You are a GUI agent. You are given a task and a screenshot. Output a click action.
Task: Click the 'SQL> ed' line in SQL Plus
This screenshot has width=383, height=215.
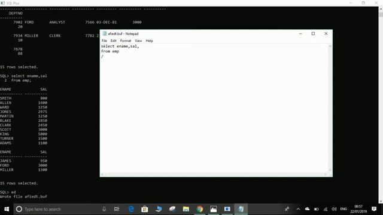[8, 192]
